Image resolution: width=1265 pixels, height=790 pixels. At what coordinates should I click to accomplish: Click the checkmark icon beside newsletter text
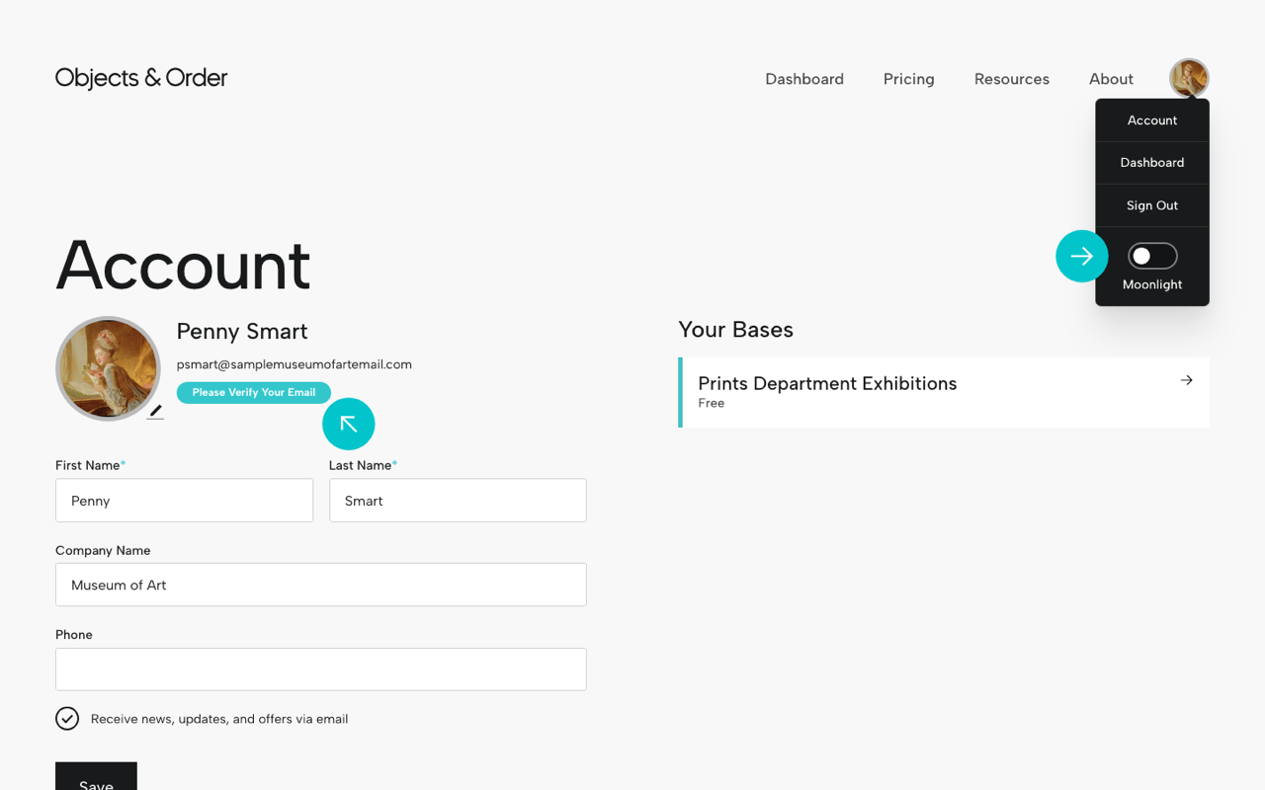[66, 718]
